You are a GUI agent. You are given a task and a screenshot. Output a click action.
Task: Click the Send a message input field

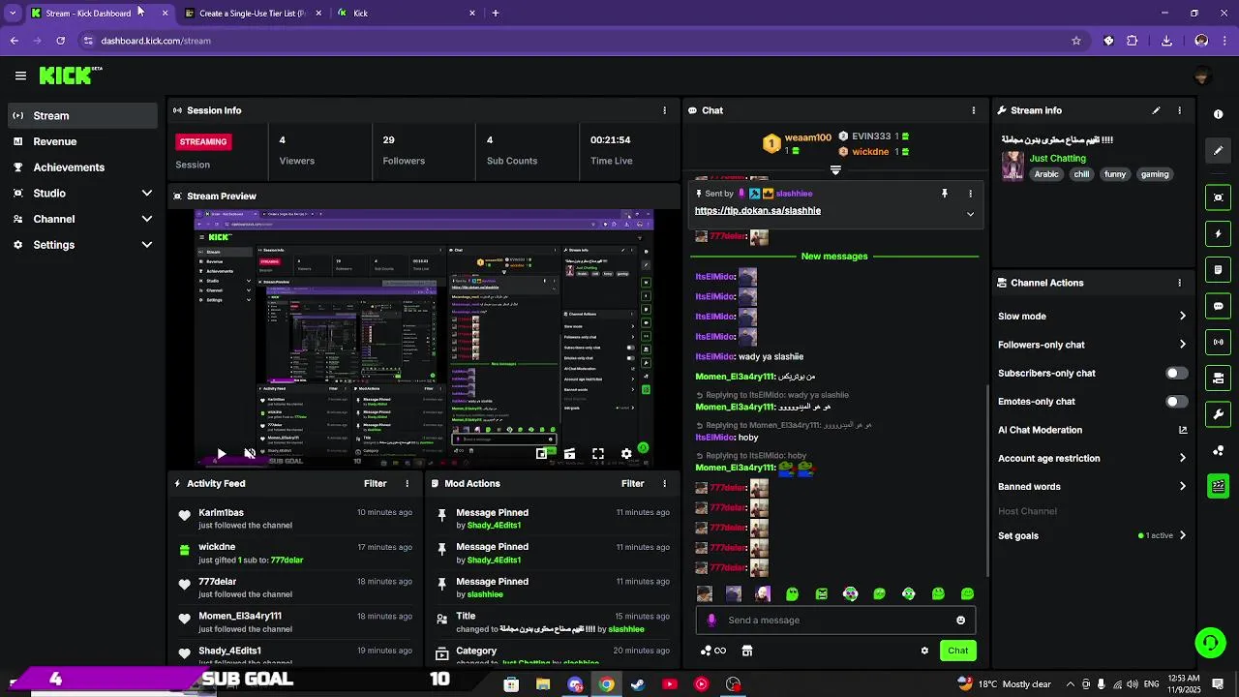(x=837, y=621)
